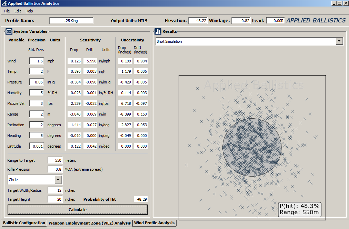Select Latitude drift sensitivity value 0.042

click(x=90, y=146)
